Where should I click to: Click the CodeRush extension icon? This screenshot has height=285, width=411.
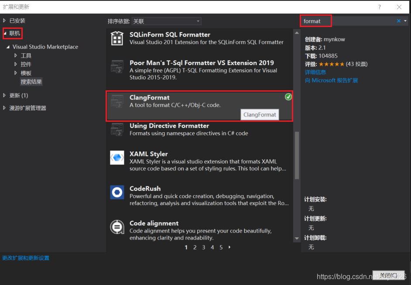117,192
